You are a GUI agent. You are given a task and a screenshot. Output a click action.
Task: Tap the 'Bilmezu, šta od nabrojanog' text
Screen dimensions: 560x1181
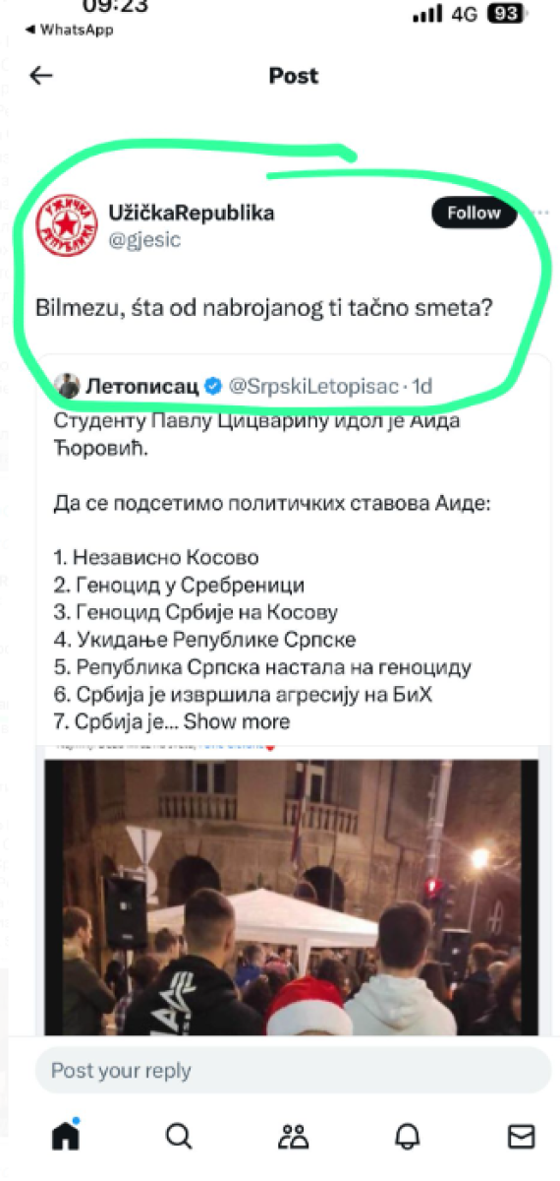coord(263,308)
